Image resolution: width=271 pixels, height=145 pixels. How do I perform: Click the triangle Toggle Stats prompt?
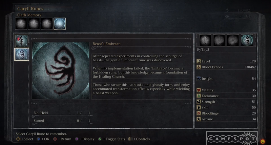(112, 139)
